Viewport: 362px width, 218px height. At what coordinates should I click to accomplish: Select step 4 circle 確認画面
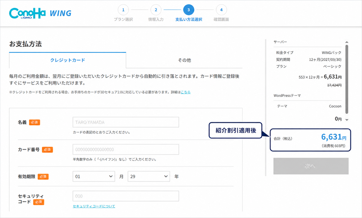click(221, 10)
